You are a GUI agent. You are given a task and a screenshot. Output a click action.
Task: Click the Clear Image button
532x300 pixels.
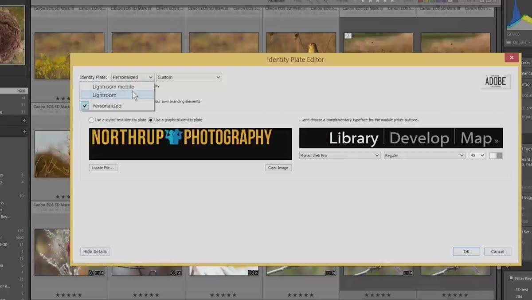click(278, 168)
